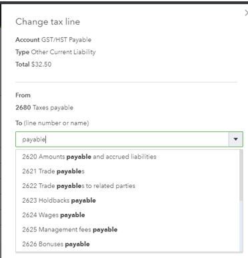Click the 2680 Taxes payable line
248x258 pixels.
45,107
